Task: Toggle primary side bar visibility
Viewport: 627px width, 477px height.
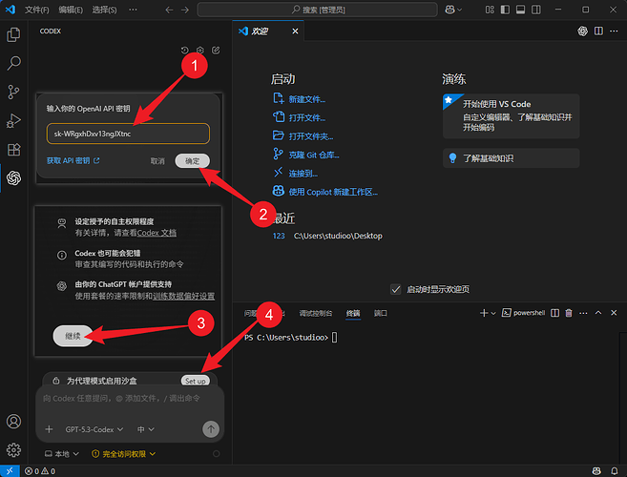Action: click(505, 10)
